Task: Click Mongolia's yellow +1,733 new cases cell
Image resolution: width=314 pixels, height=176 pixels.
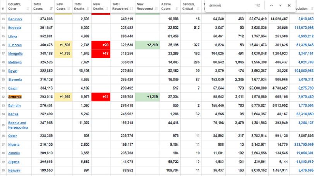Action: click(x=63, y=54)
